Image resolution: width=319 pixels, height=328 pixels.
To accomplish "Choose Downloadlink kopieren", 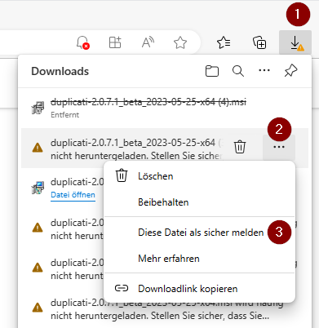I will (x=200, y=289).
